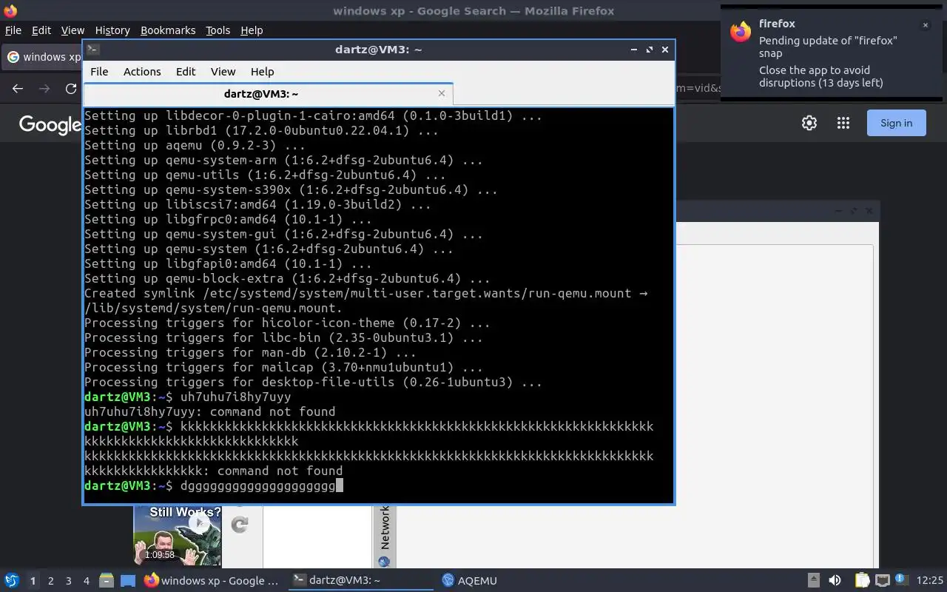
Task: Click the Firefox back arrow button
Action: tap(18, 89)
